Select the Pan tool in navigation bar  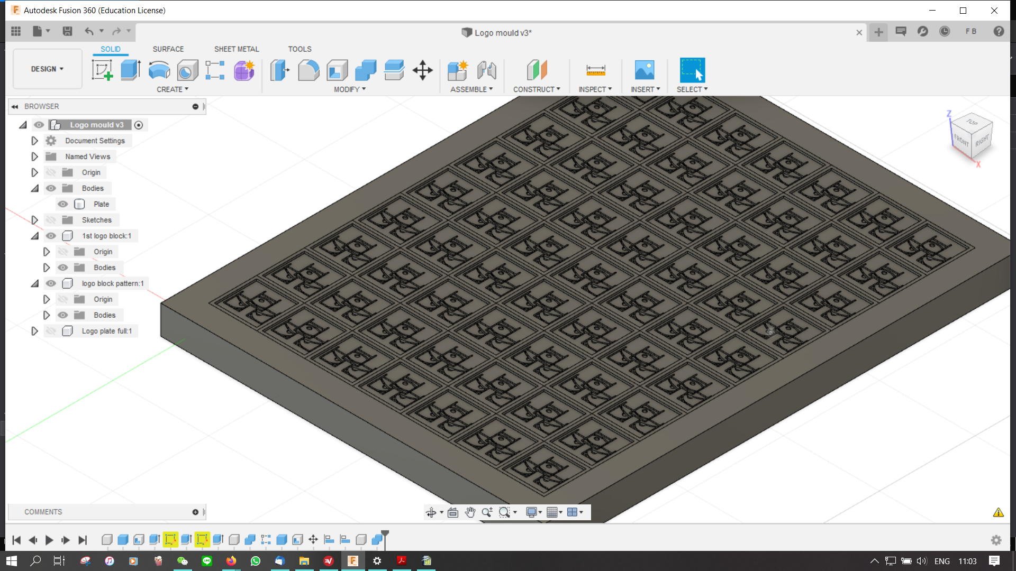coord(470,512)
